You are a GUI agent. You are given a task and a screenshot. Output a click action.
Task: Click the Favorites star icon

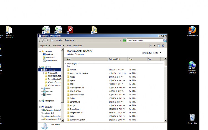tap(43, 51)
